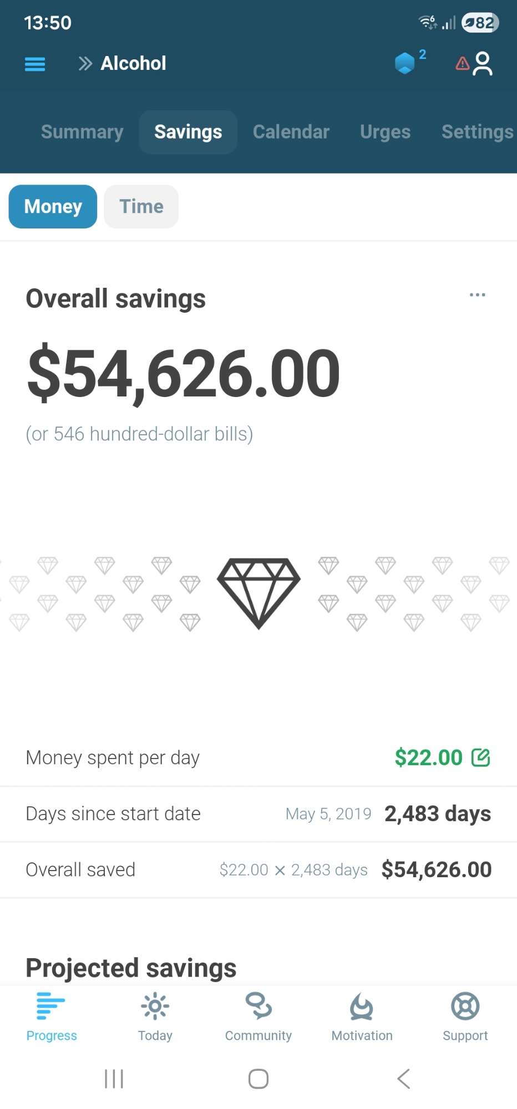Screen dimensions: 517x1109
Task: Go to Progress in bottom navigation
Action: [52, 1016]
